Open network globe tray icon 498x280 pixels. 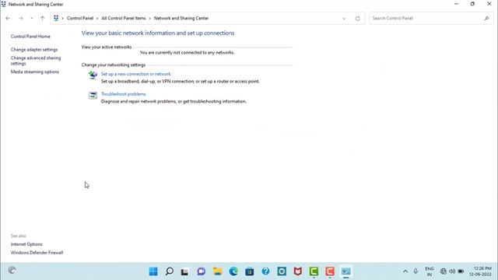(444, 271)
